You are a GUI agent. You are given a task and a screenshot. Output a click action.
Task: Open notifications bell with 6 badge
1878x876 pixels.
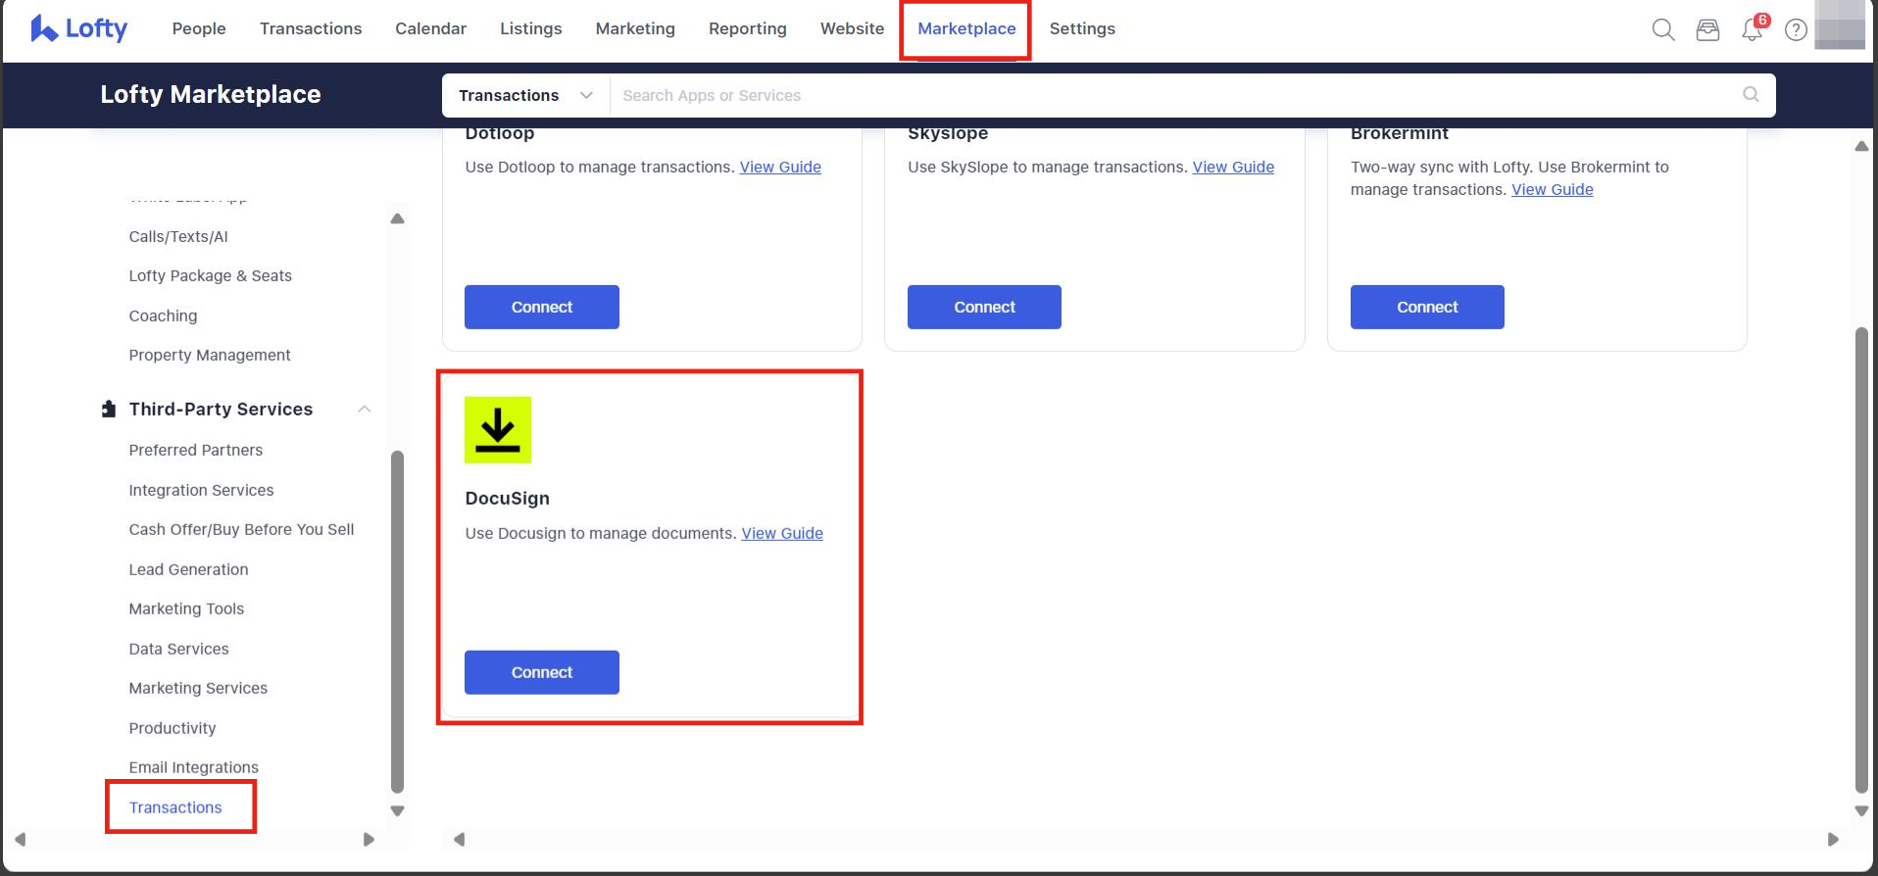pyautogui.click(x=1753, y=29)
